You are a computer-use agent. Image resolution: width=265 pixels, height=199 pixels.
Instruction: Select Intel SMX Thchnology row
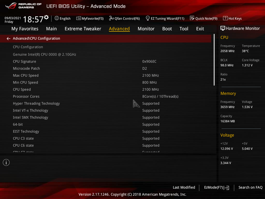pyautogui.click(x=106, y=117)
